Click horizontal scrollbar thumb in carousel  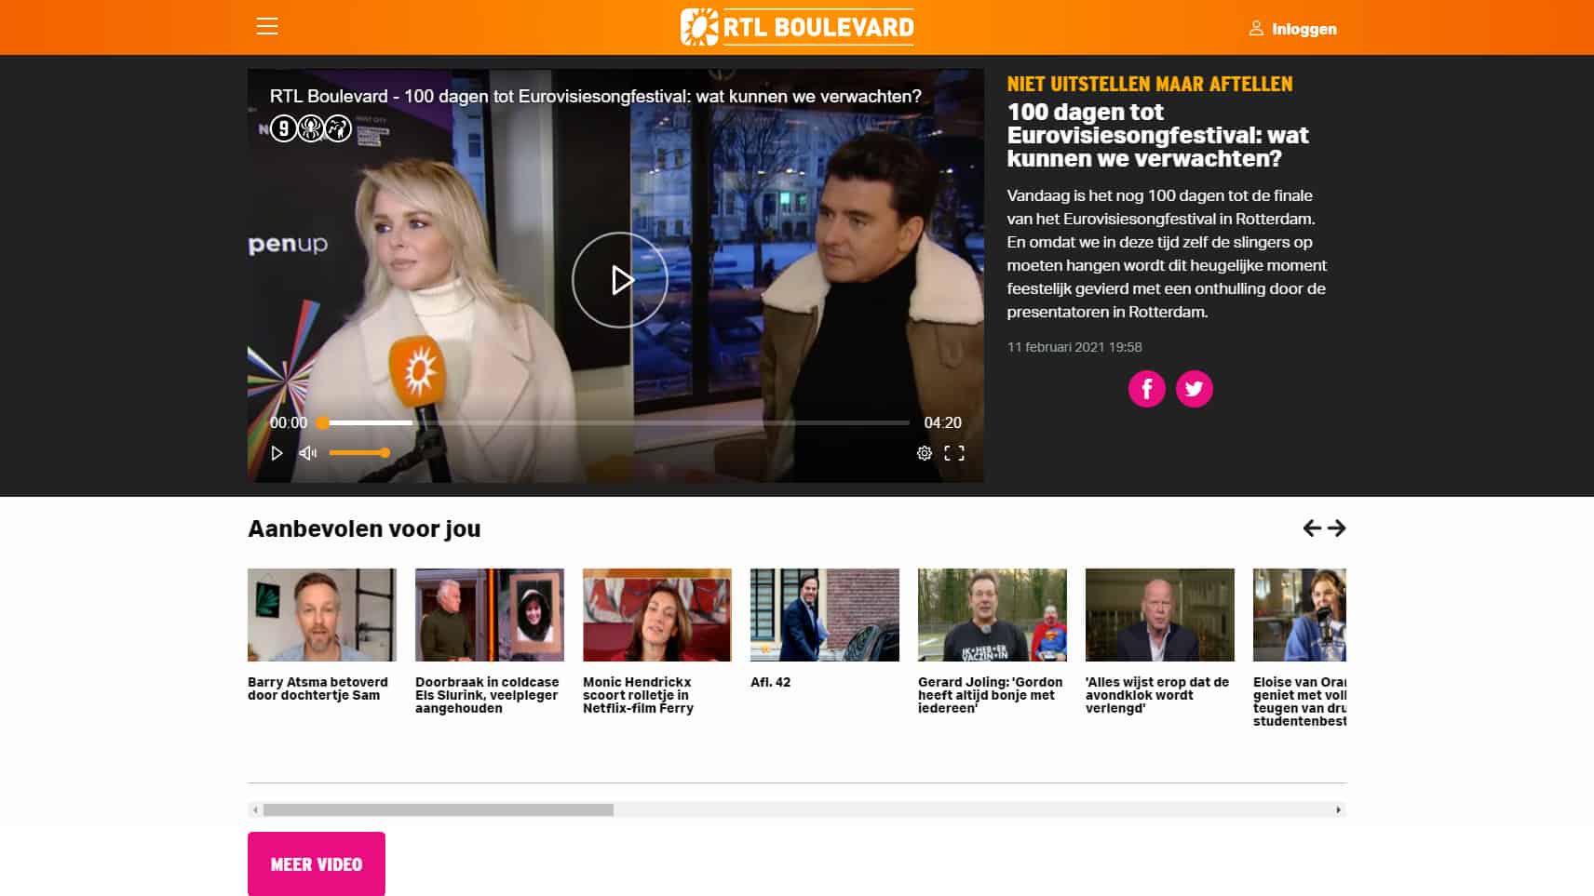pos(439,810)
